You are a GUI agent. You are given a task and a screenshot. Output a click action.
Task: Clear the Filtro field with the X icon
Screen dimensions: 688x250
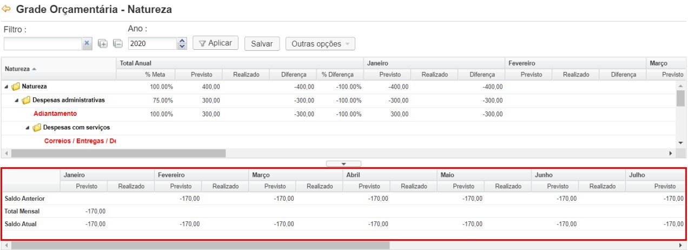pos(87,44)
